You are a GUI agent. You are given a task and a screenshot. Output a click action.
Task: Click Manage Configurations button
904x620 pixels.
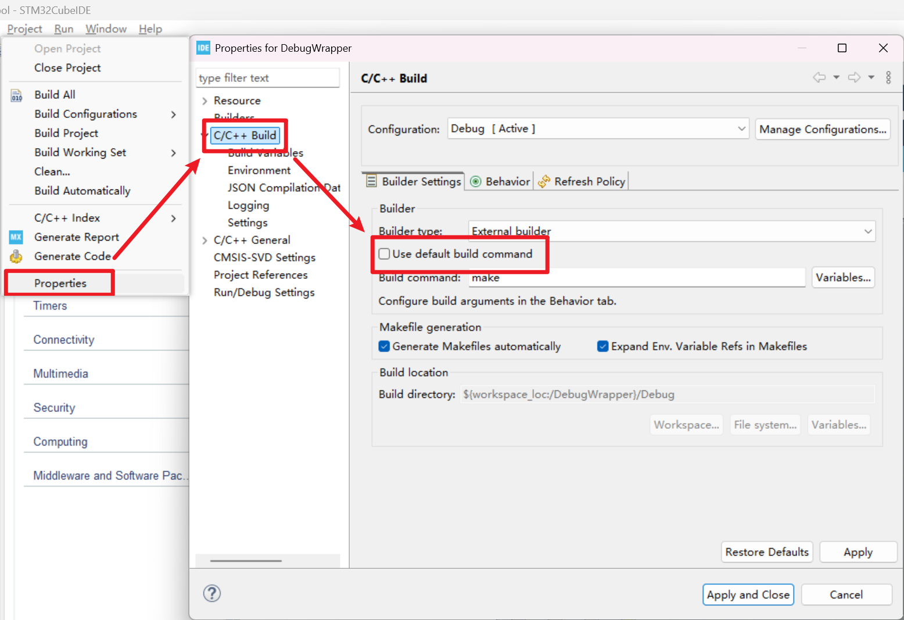coord(823,129)
